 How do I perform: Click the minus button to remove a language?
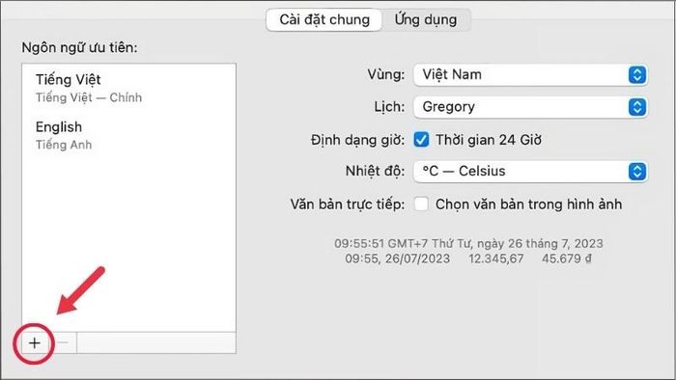pyautogui.click(x=63, y=343)
